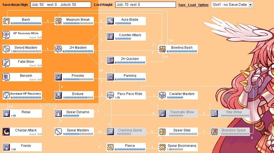Click the Parrying skill icon
This screenshot has width=274, height=153.
coord(110,77)
